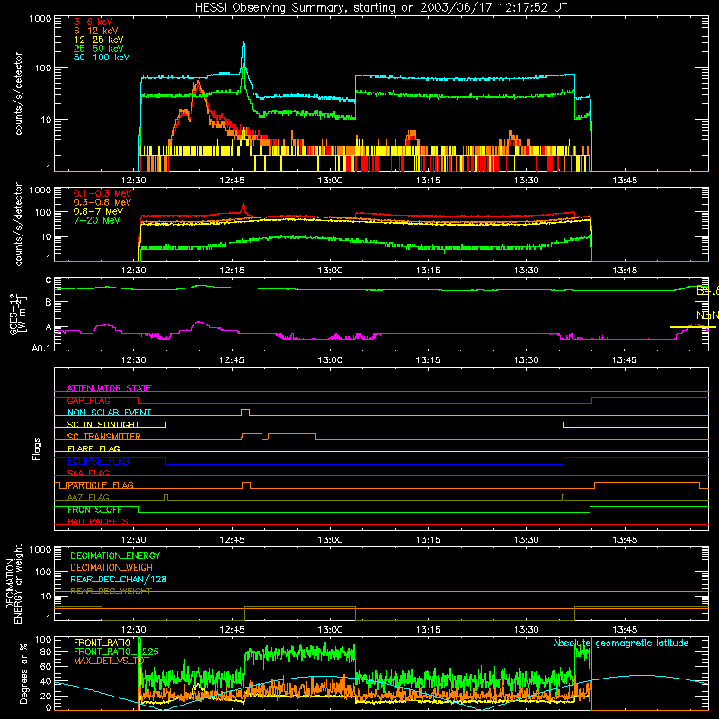Screen dimensions: 719x719
Task: Click the Absolute geomagnetic latitude label
Action: (621, 643)
